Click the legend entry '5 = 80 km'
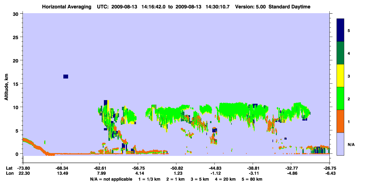 (252, 179)
